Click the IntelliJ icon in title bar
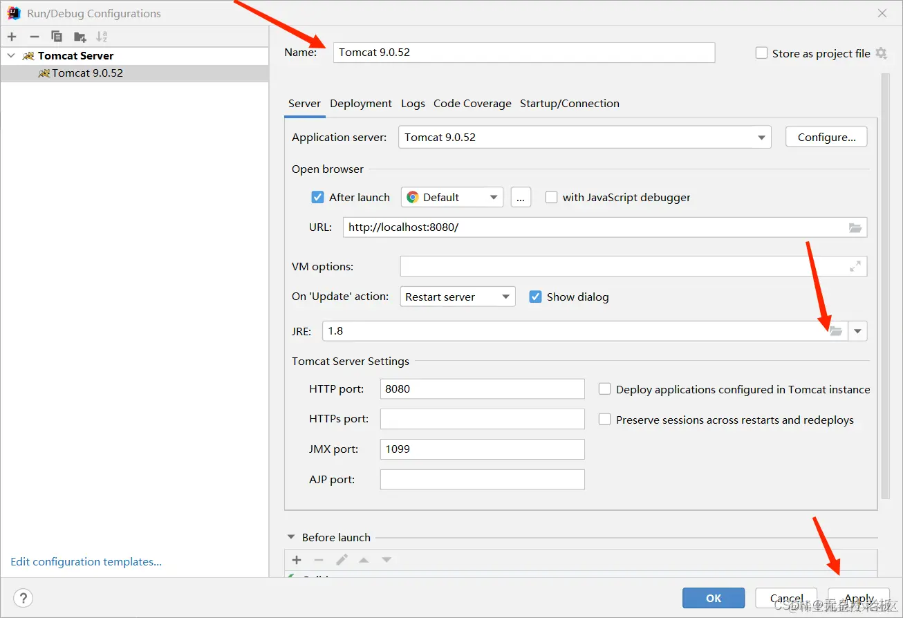This screenshot has width=903, height=618. pyautogui.click(x=13, y=13)
